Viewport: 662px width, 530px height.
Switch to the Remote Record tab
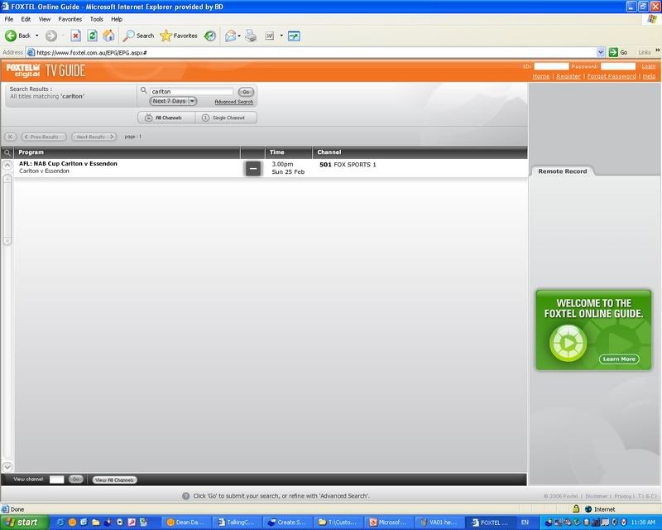563,171
